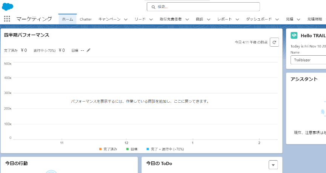Click the Hello Trailblazer teal icon
326x173 pixels.
(294, 35)
